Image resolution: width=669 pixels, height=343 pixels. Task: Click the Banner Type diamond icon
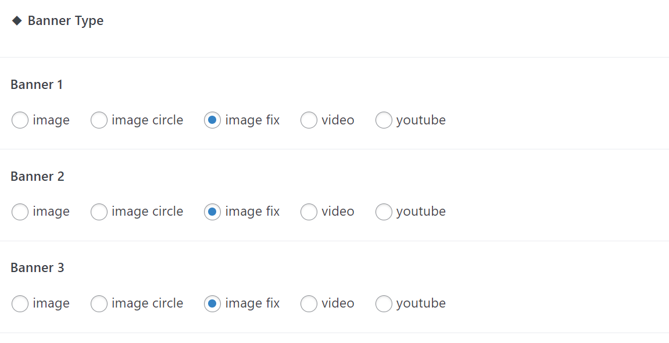point(17,20)
